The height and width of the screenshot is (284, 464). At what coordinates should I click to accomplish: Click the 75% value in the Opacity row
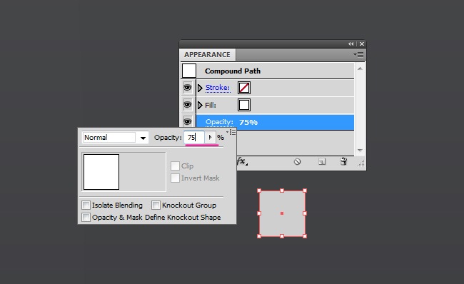coord(248,122)
